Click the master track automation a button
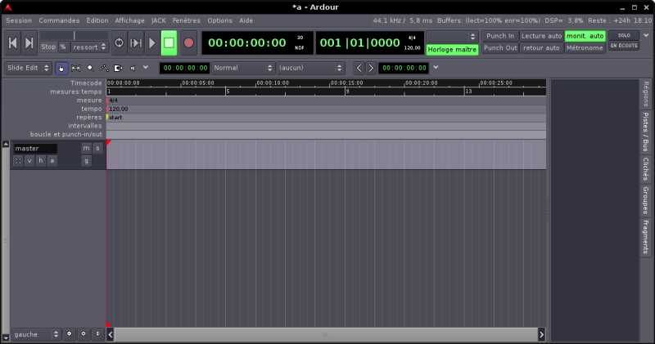Screen dimensions: 655x344 point(52,160)
